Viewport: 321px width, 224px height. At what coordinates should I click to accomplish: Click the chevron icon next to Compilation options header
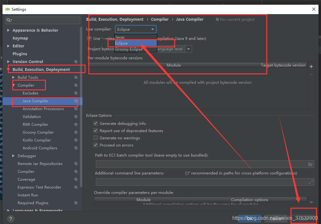[311, 202]
